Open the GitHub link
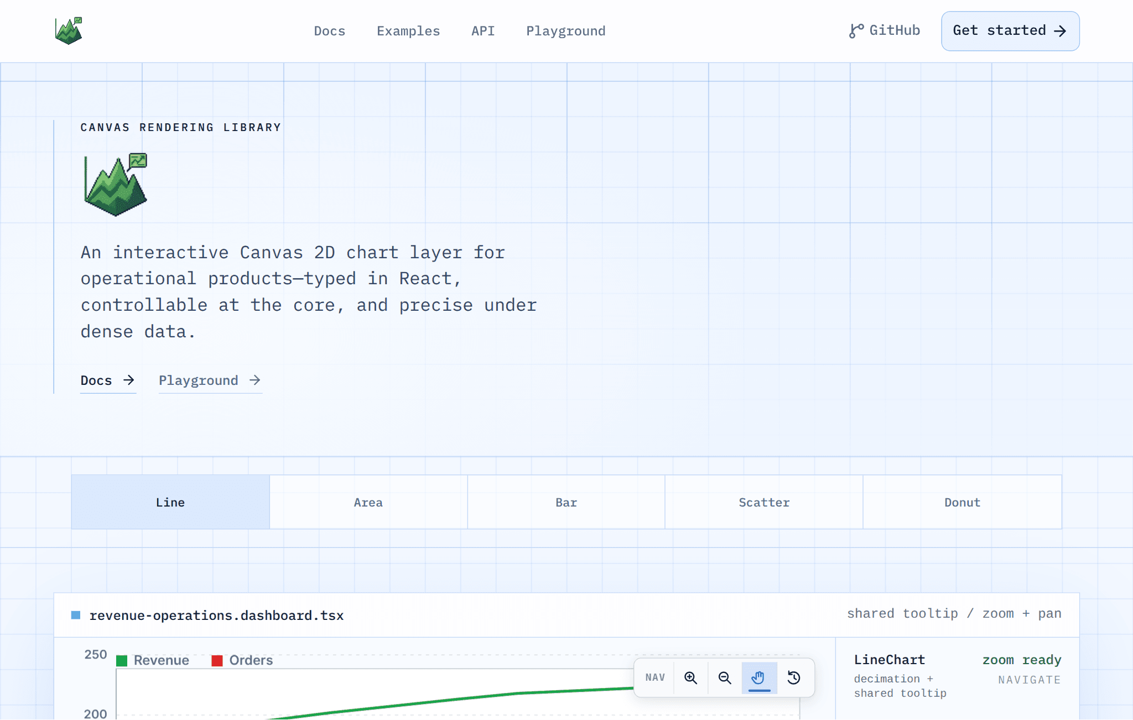The image size is (1133, 720). 885,30
